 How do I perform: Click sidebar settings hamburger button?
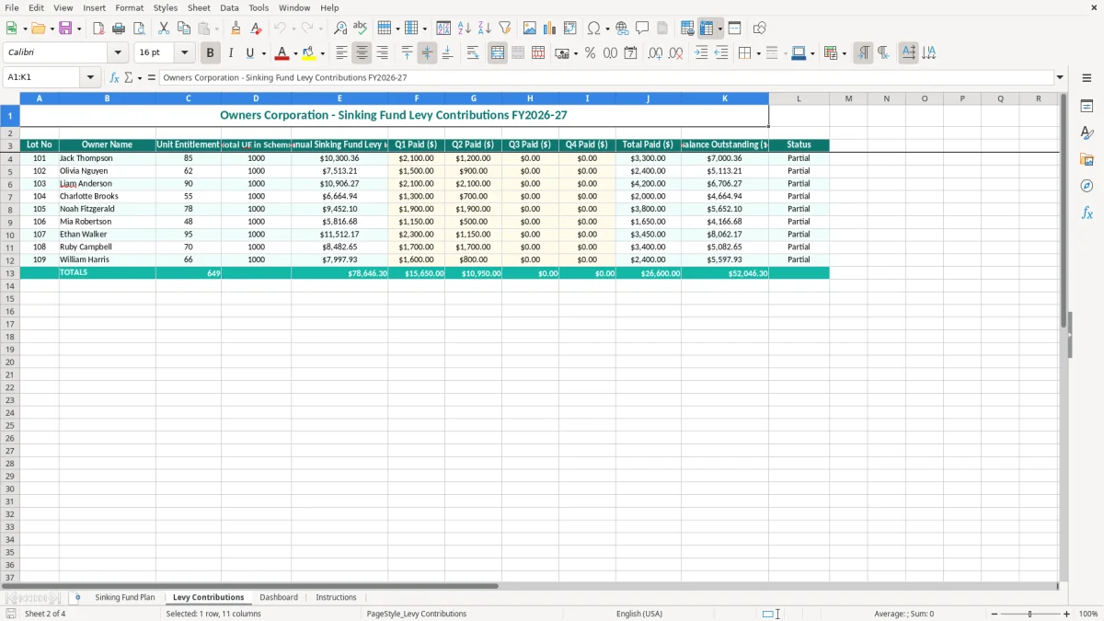tap(1087, 78)
